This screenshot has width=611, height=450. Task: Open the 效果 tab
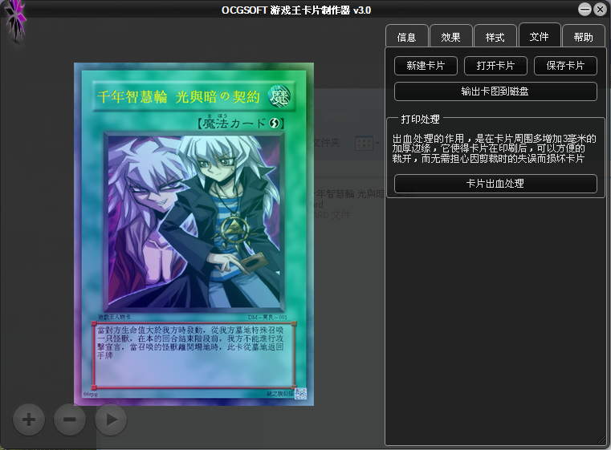451,37
